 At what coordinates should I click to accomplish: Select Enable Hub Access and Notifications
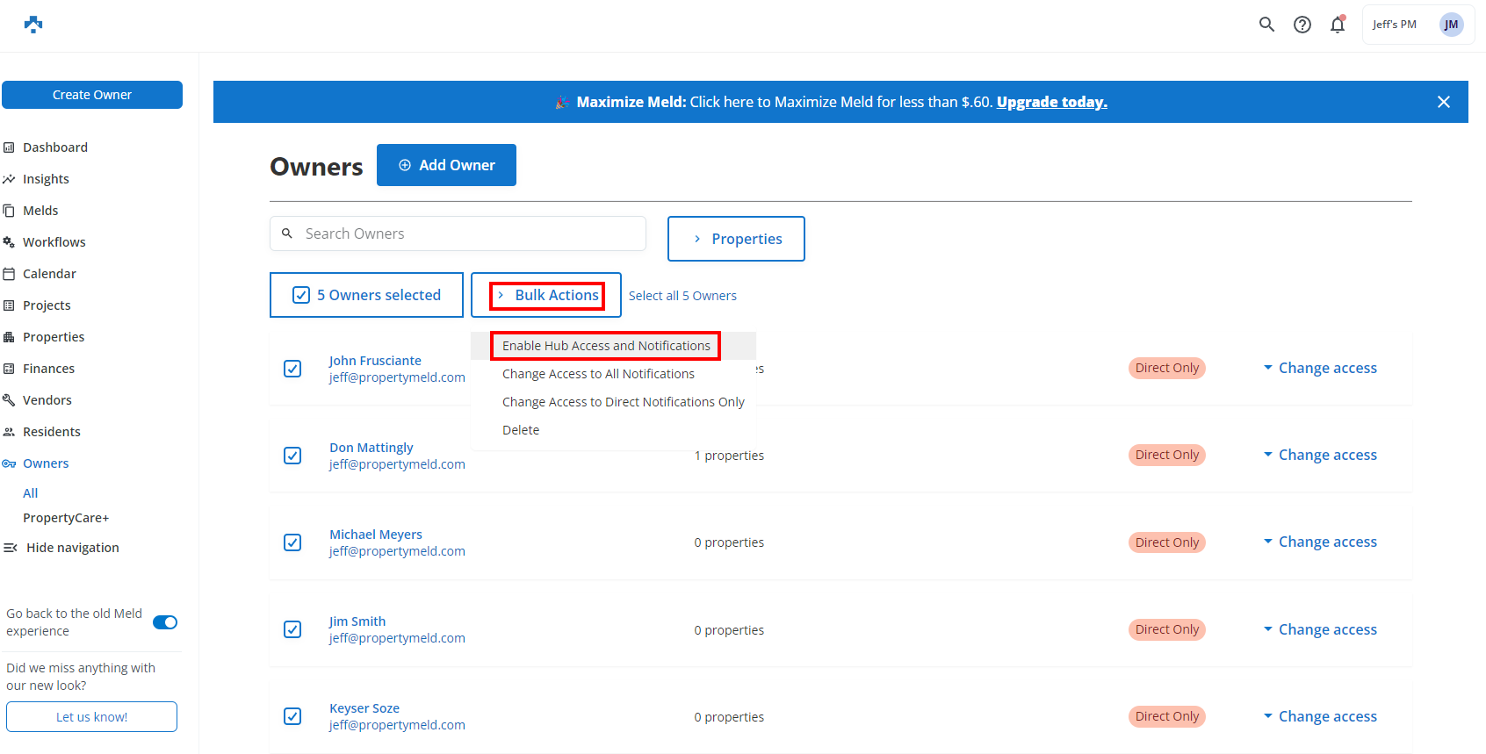point(606,346)
